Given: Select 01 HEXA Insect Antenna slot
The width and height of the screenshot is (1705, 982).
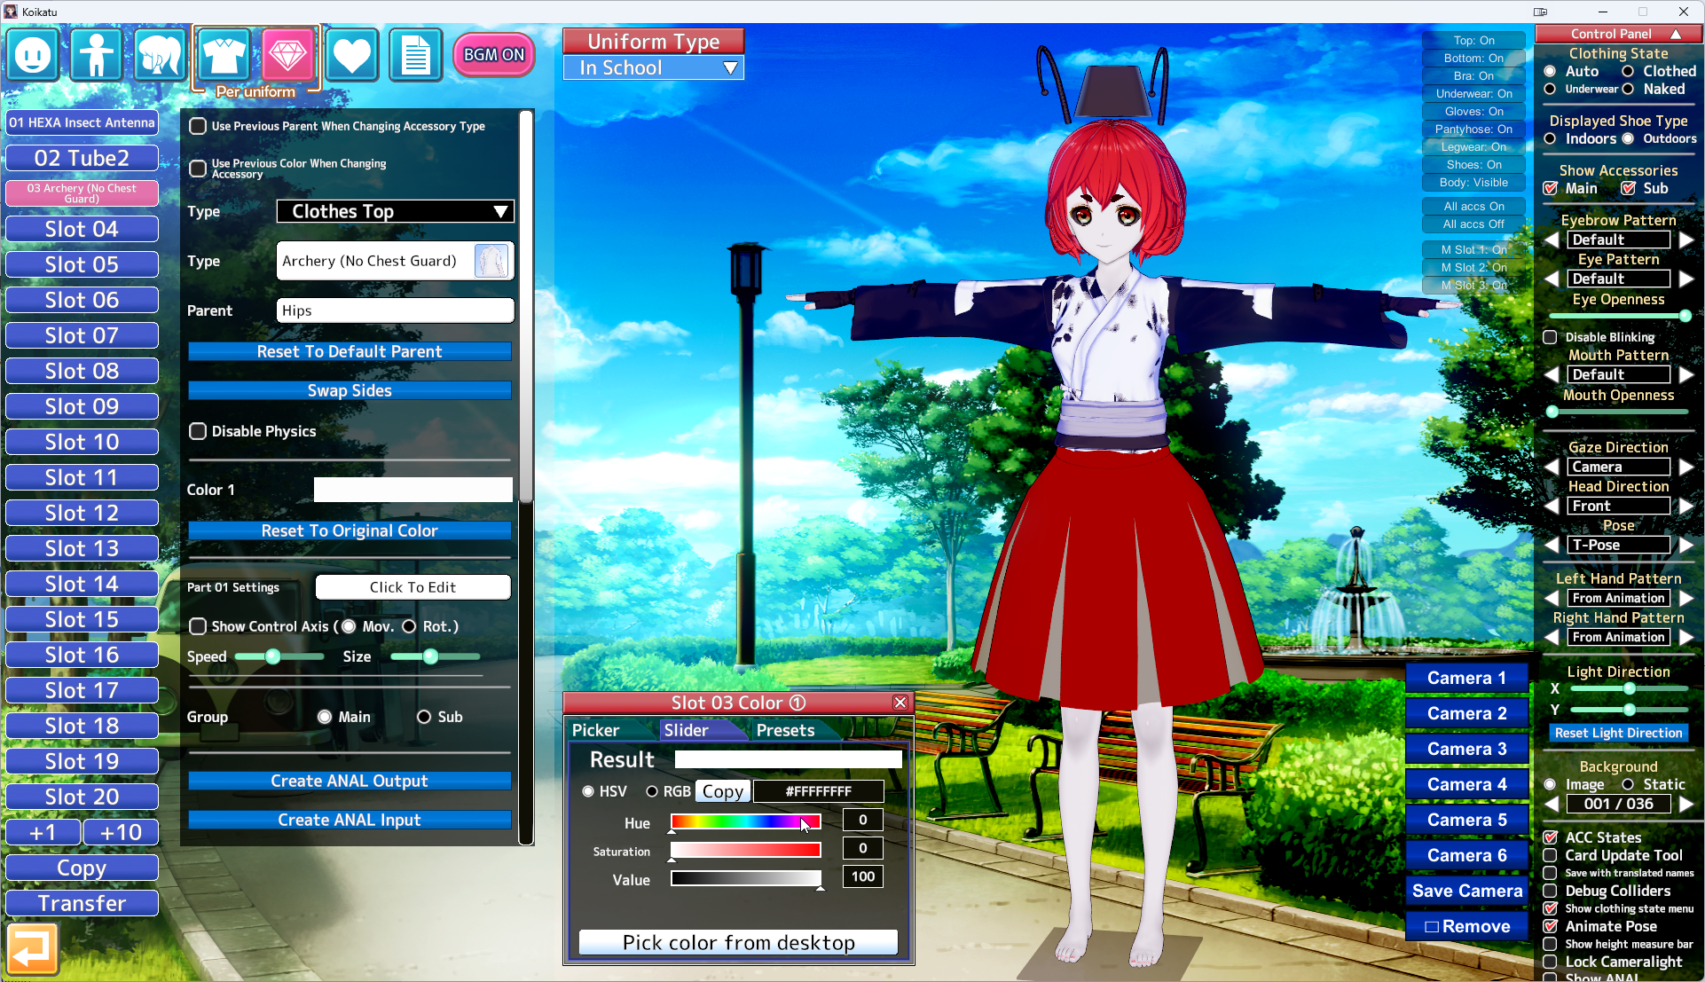Looking at the screenshot, I should pos(82,122).
